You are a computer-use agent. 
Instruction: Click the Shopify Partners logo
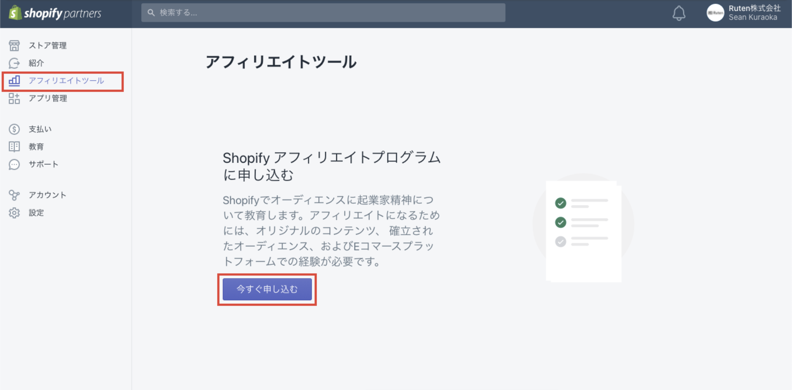55,13
